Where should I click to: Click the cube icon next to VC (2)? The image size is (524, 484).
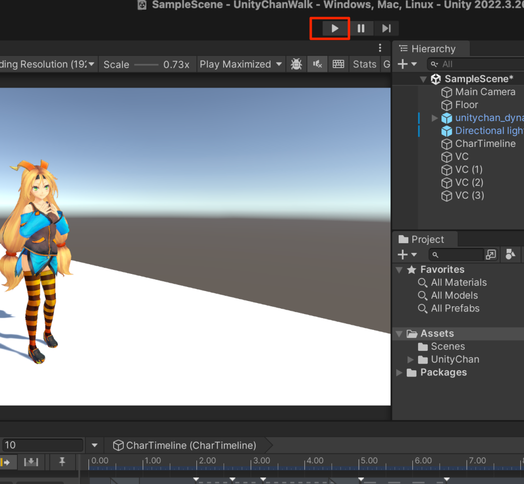tap(447, 183)
